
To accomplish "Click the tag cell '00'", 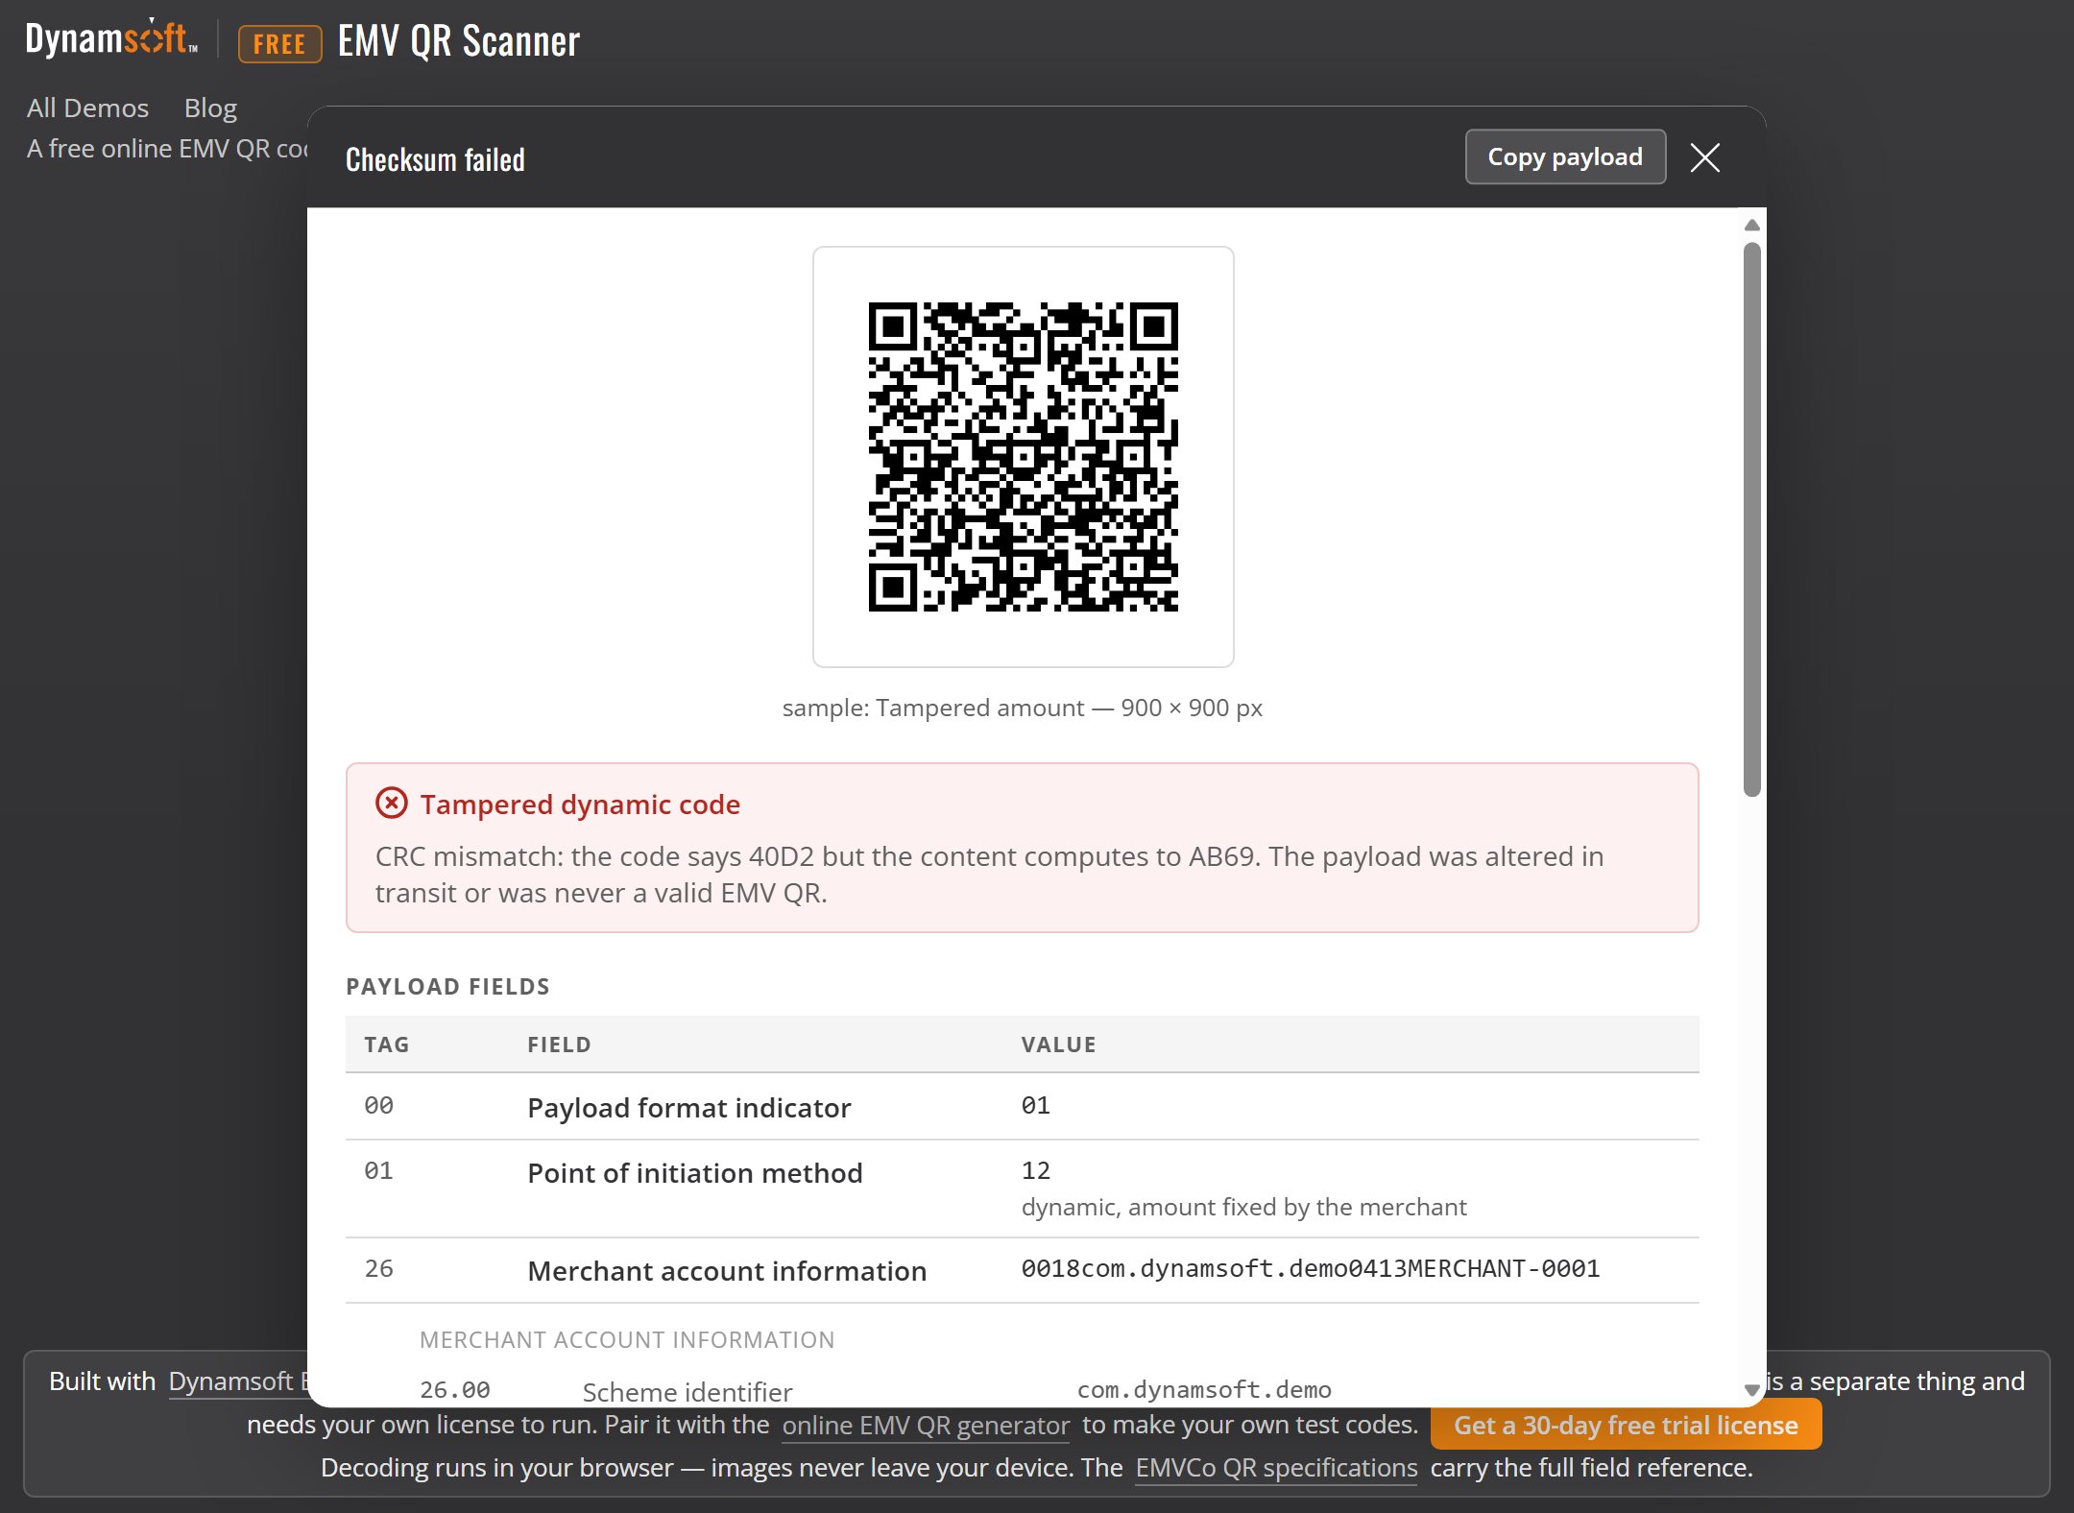I will coord(378,1105).
